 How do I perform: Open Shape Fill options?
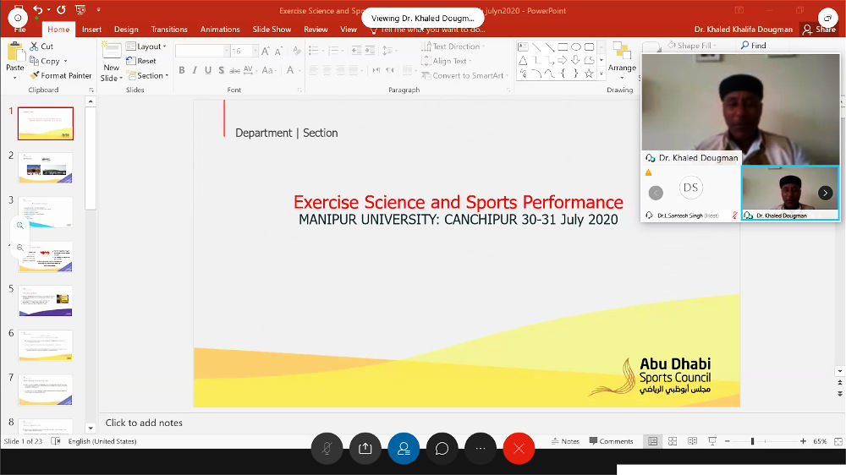pos(691,46)
